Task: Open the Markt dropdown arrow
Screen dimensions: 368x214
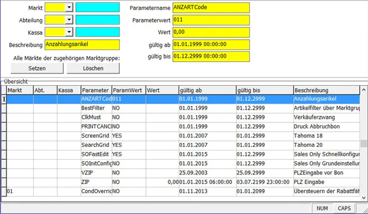Action: (x=69, y=7)
